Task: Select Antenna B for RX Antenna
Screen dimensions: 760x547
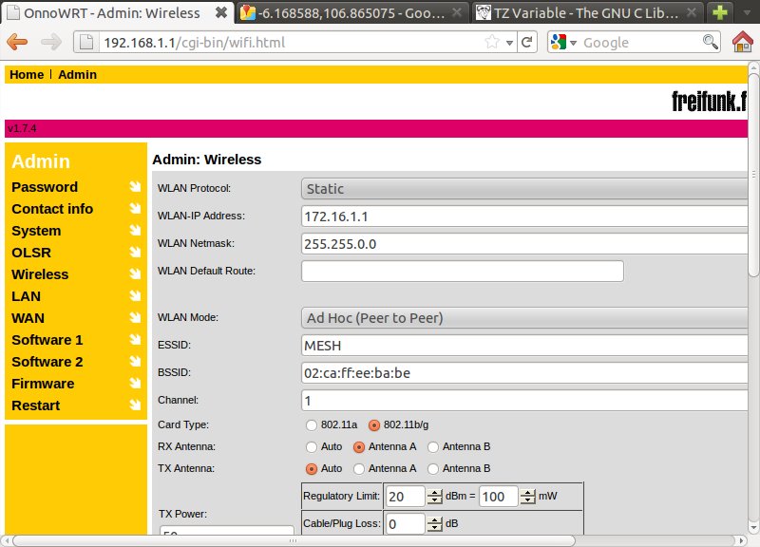Action: 433,446
